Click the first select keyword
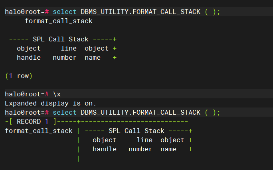 pos(65,12)
